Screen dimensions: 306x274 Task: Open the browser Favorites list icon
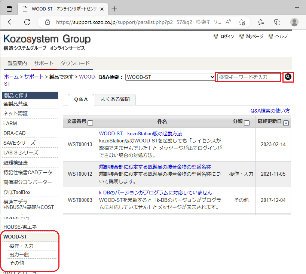[261, 22]
